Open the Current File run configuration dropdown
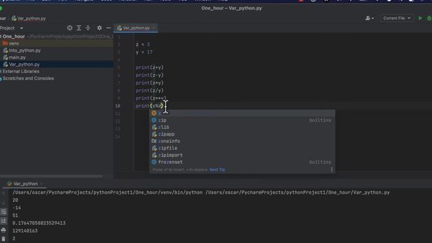Viewport: 432px width, 243px height. click(396, 18)
